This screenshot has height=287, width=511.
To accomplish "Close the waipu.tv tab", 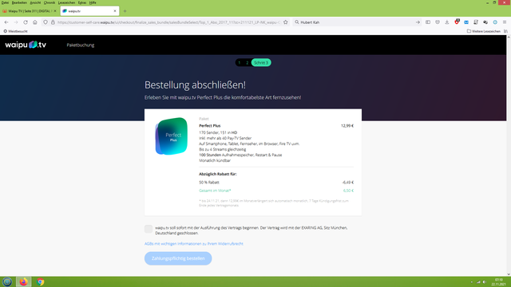I will 115,10.
